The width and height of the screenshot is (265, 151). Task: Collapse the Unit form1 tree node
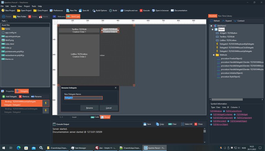(211, 26)
